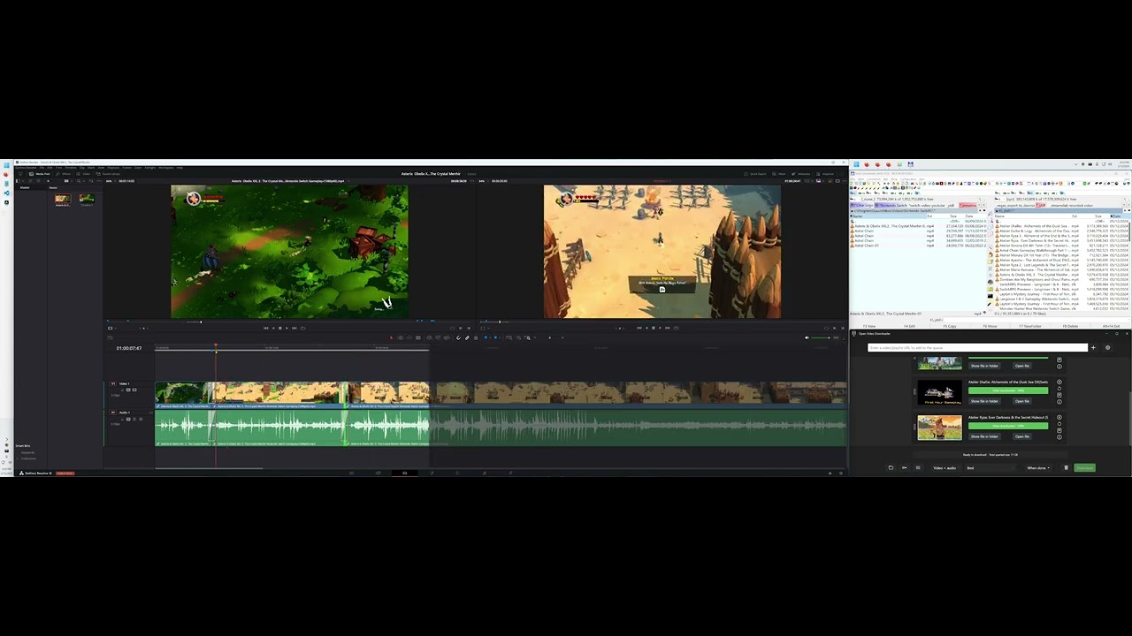Open Visual Studio Code from left taskbar
Image resolution: width=1132 pixels, height=636 pixels.
(x=6, y=193)
